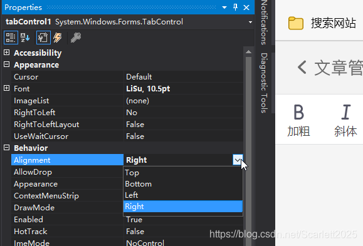Image resolution: width=363 pixels, height=246 pixels.
Task: Open the Notifications side tab
Action: (264, 22)
